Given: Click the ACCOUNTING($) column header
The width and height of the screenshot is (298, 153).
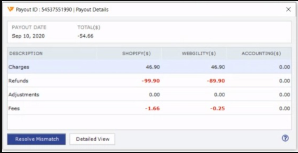Looking at the screenshot, I should click(x=261, y=53).
